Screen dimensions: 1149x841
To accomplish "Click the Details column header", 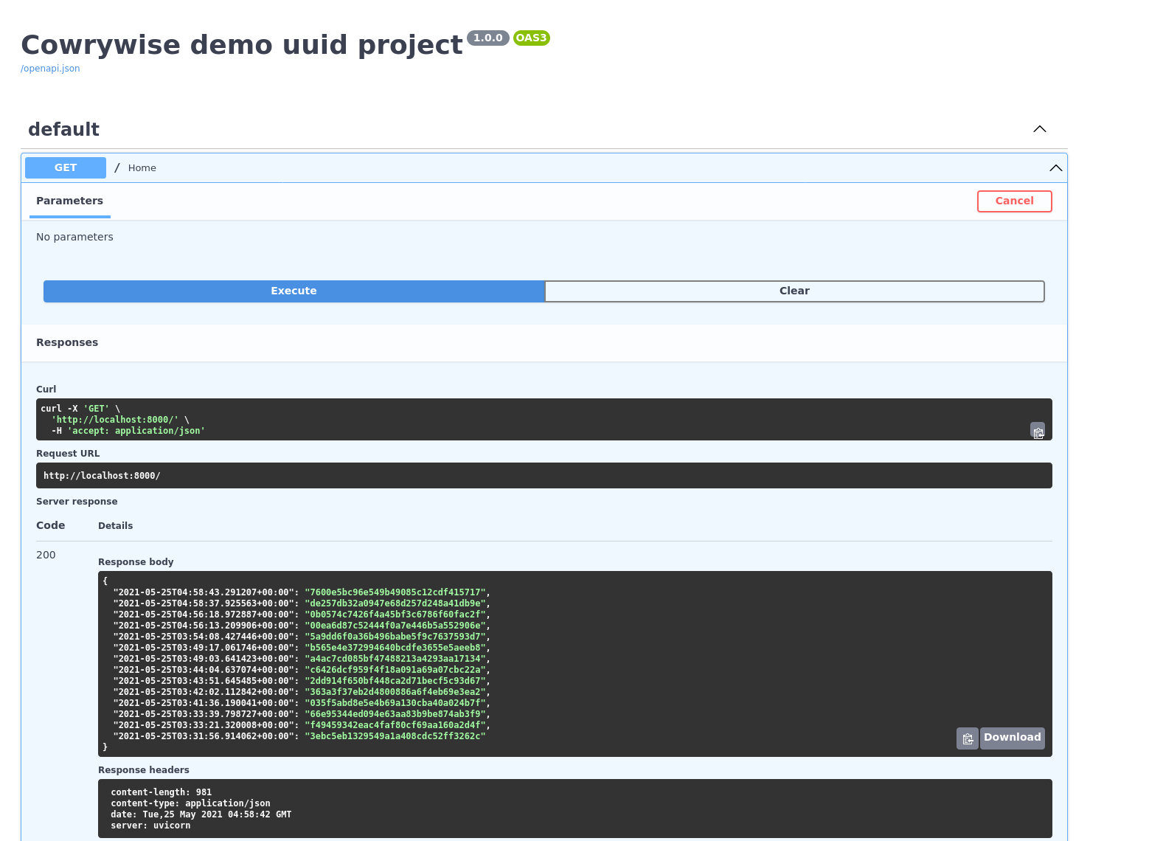I will pos(116,526).
